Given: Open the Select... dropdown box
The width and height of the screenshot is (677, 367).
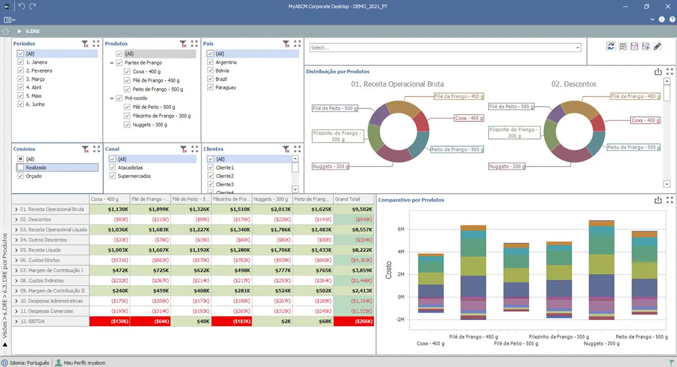Looking at the screenshot, I should coord(445,48).
